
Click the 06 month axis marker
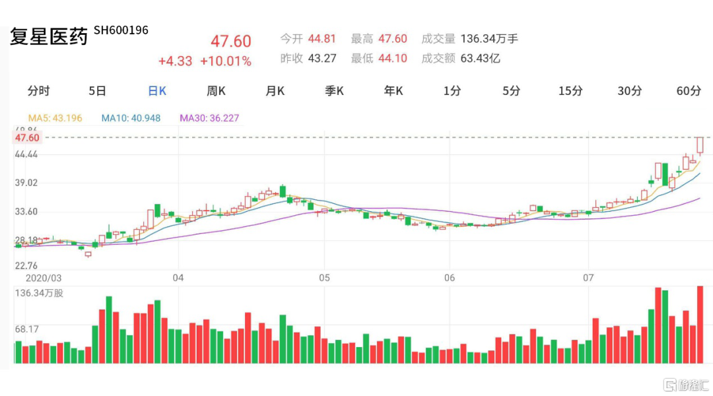click(x=450, y=278)
